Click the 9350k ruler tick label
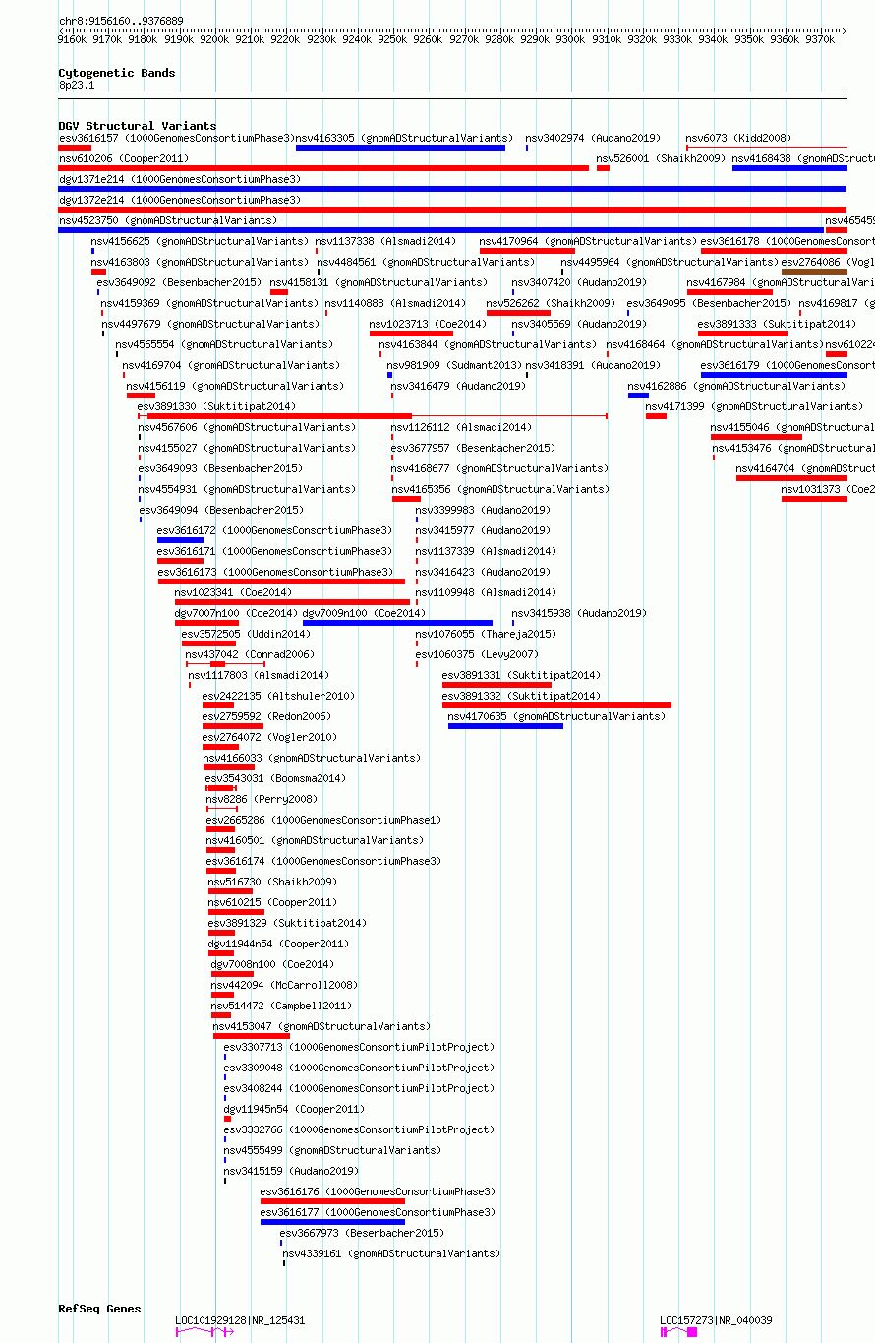Screen dimensions: 875x1343 [749, 40]
